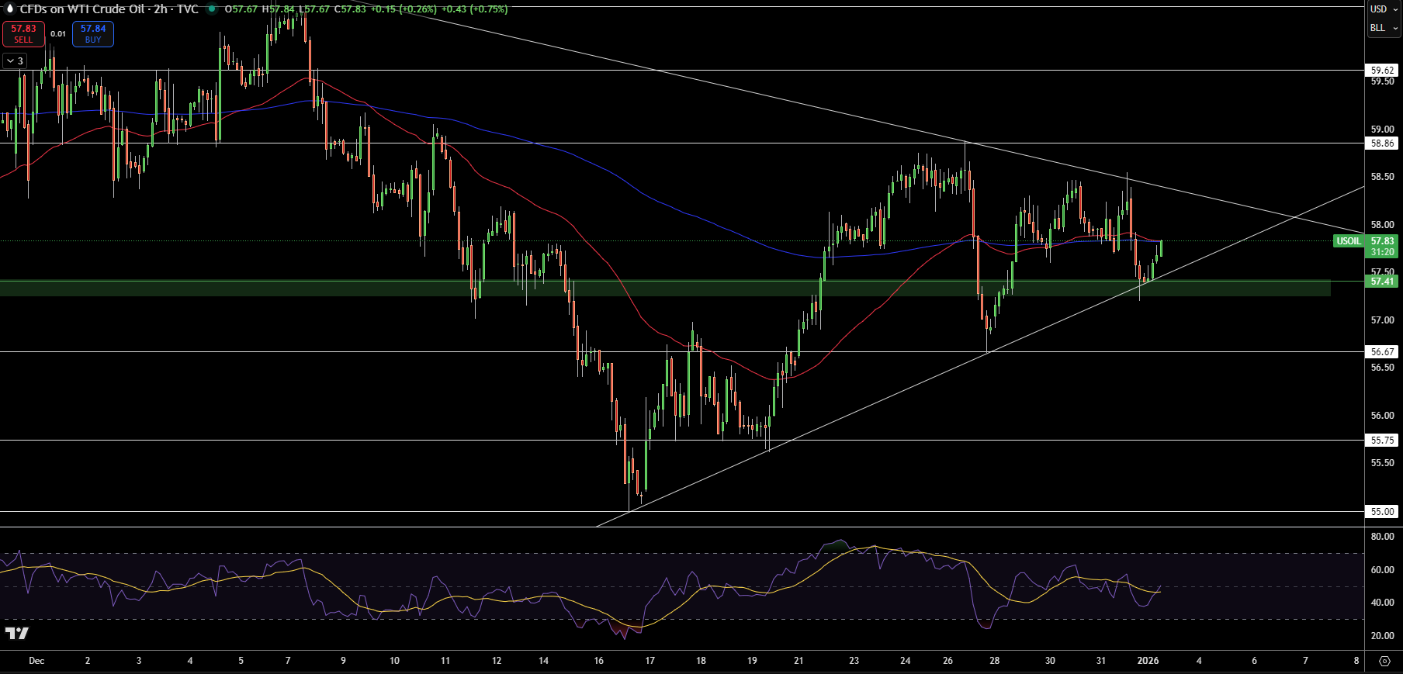Open the BLL unit dropdown
Screen dimensions: 1403x674
point(1384,28)
